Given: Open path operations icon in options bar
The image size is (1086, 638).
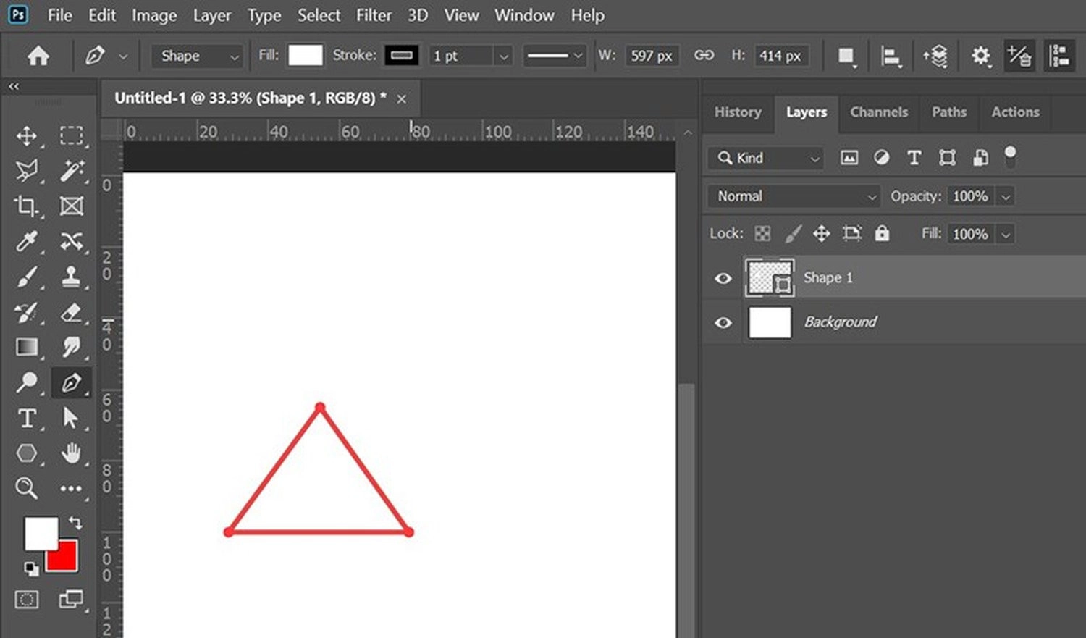Looking at the screenshot, I should (846, 56).
